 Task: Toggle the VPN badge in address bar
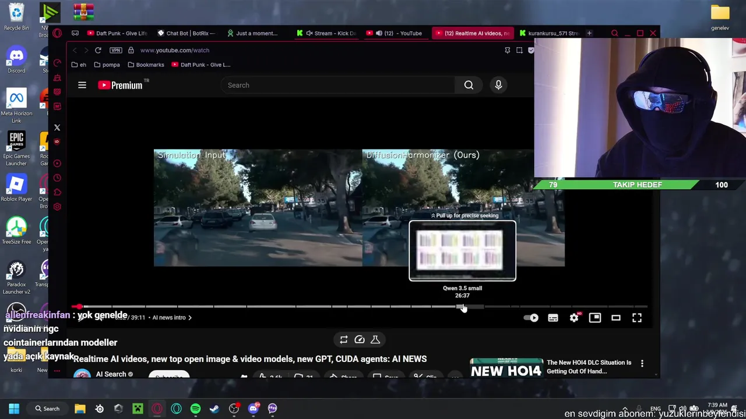116,50
